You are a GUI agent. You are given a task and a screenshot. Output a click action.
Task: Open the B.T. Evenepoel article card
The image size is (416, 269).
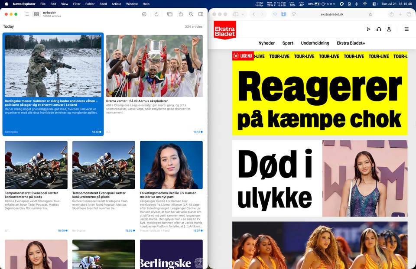click(36, 187)
